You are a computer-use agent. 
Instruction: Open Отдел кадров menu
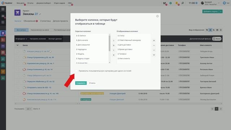59,3
